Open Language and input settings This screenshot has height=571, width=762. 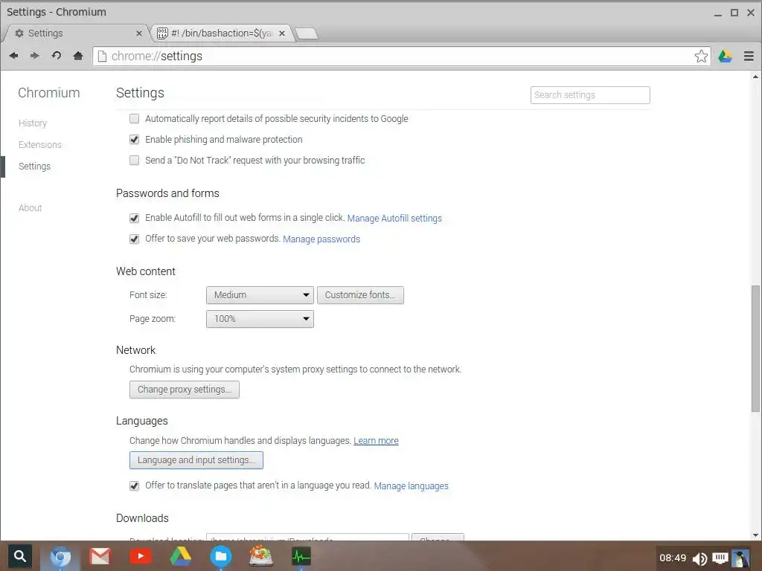[x=196, y=460]
